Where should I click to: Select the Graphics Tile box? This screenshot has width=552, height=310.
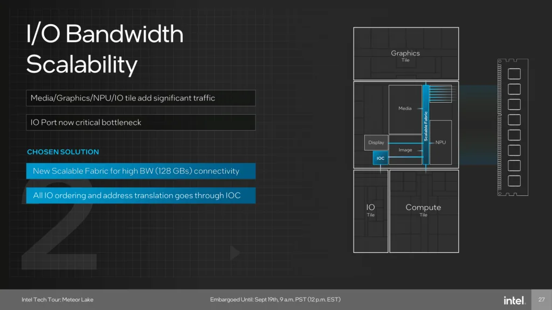coord(406,54)
